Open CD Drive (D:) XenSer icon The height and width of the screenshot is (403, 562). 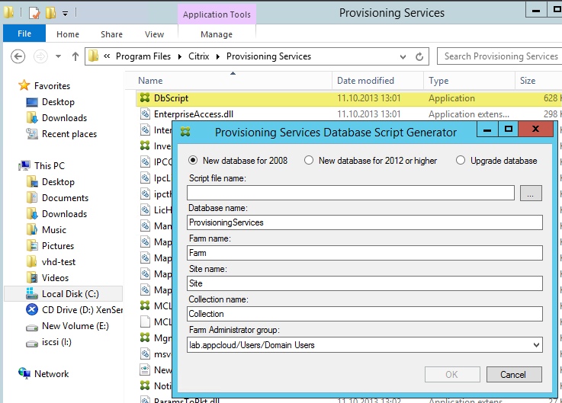click(x=32, y=309)
